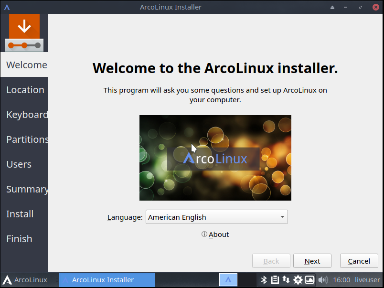Screen dimensions: 384x288
Task: Open the ArcoLinux start menu
Action: pyautogui.click(x=26, y=280)
